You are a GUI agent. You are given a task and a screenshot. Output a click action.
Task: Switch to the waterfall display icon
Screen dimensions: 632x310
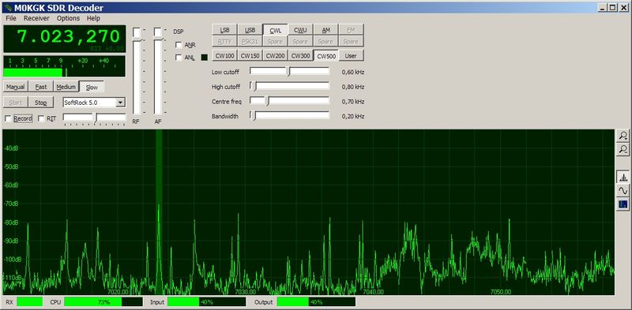[x=623, y=204]
